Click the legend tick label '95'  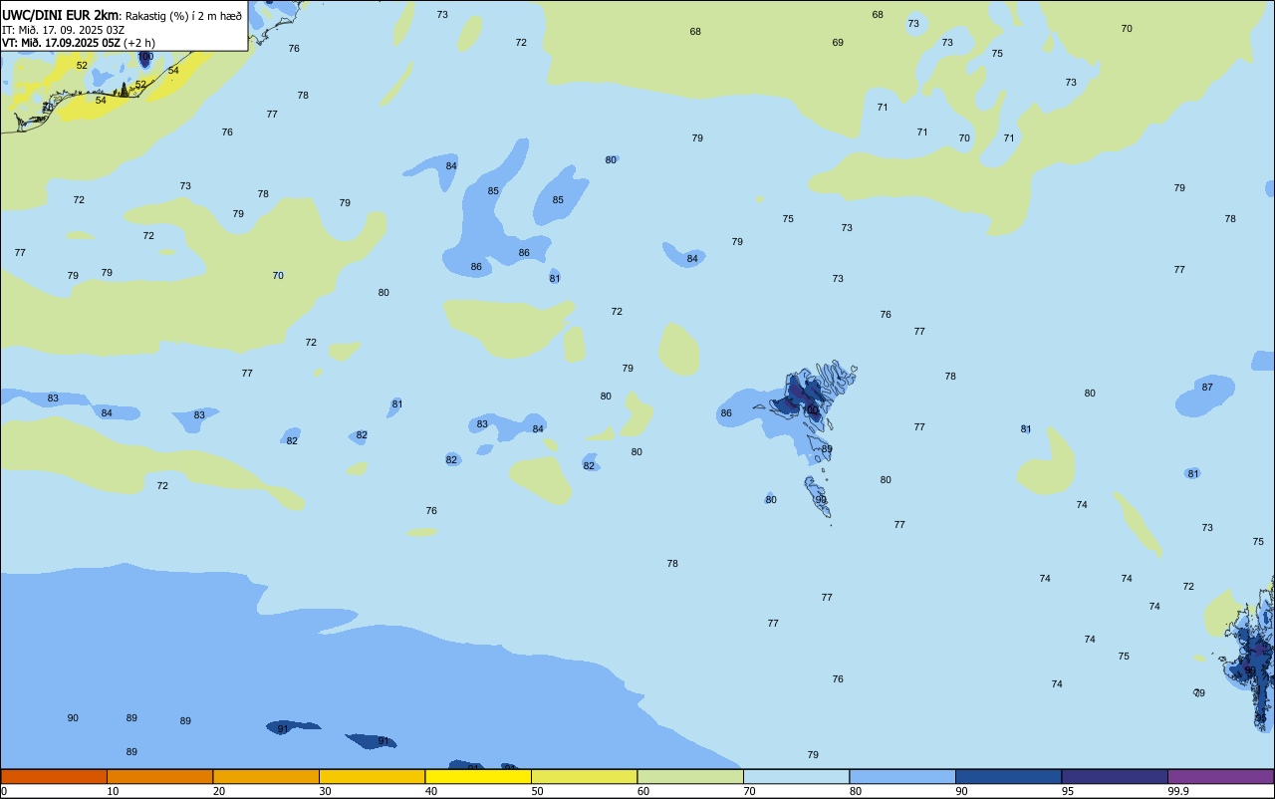coord(1068,791)
